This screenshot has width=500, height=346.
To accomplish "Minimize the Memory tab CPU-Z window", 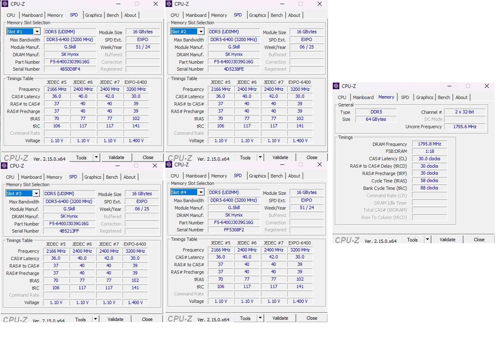I will (x=449, y=86).
